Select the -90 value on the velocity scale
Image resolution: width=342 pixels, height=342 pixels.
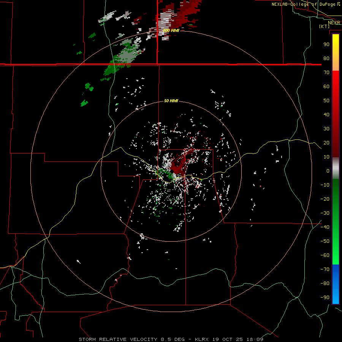(325, 297)
